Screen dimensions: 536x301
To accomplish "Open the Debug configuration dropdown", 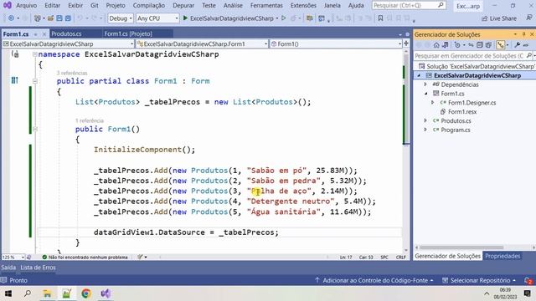I will click(x=121, y=18).
